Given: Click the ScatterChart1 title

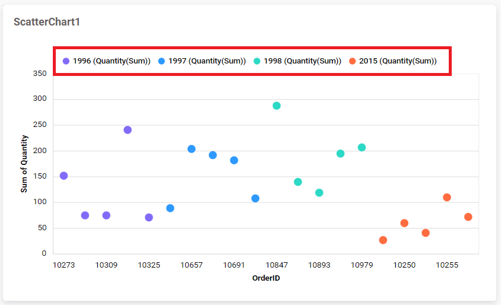Looking at the screenshot, I should click(x=47, y=22).
